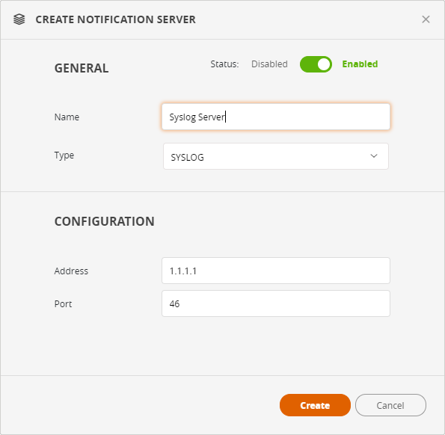Click the Name field label
Viewport: 445px width, 435px height.
tap(67, 117)
